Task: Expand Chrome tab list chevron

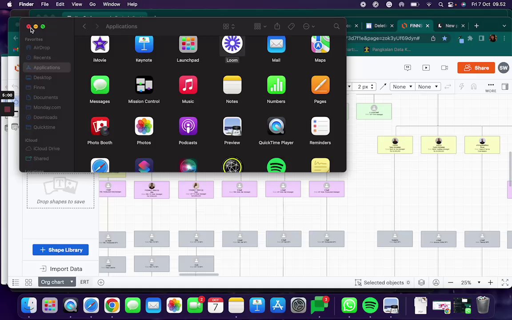Action: [x=504, y=25]
